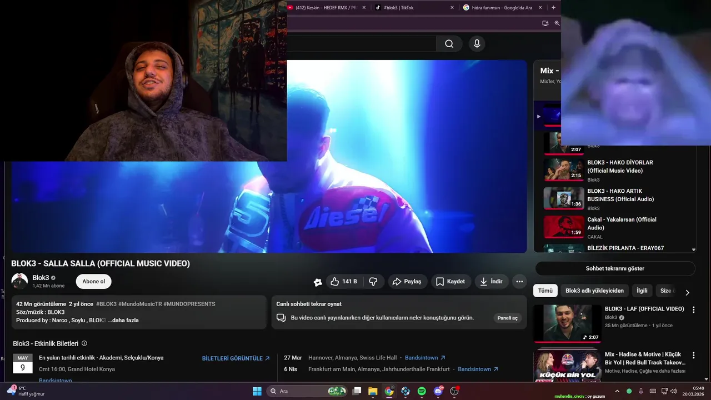This screenshot has width=711, height=400.
Task: Click the install app icon in address bar
Action: tap(545, 23)
